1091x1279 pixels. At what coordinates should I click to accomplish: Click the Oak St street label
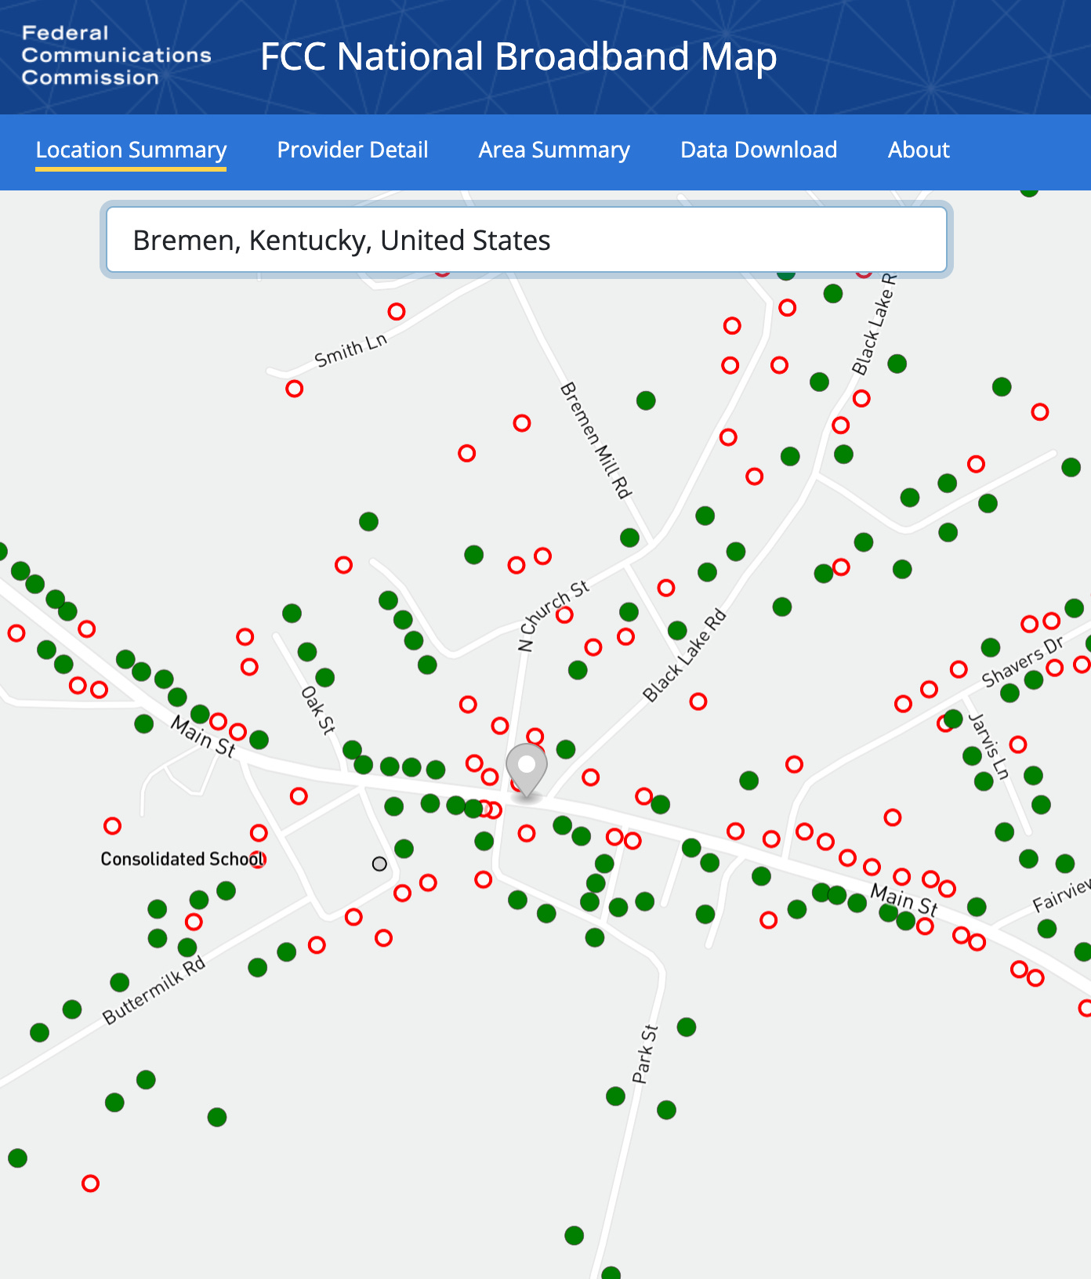pyautogui.click(x=318, y=710)
